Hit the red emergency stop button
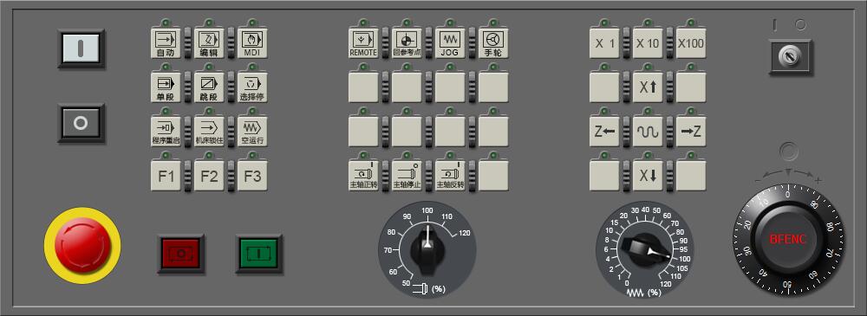 82,245
